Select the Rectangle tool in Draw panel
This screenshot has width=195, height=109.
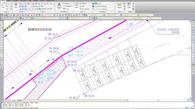pyautogui.click(x=11, y=6)
